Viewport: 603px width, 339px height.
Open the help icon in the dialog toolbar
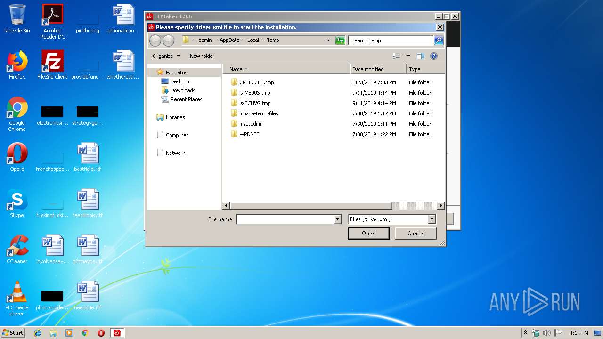tap(434, 56)
